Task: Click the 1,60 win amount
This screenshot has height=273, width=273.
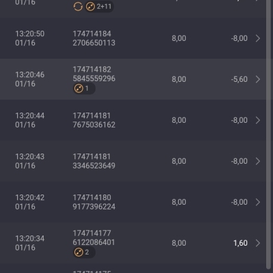Action: pos(240,243)
